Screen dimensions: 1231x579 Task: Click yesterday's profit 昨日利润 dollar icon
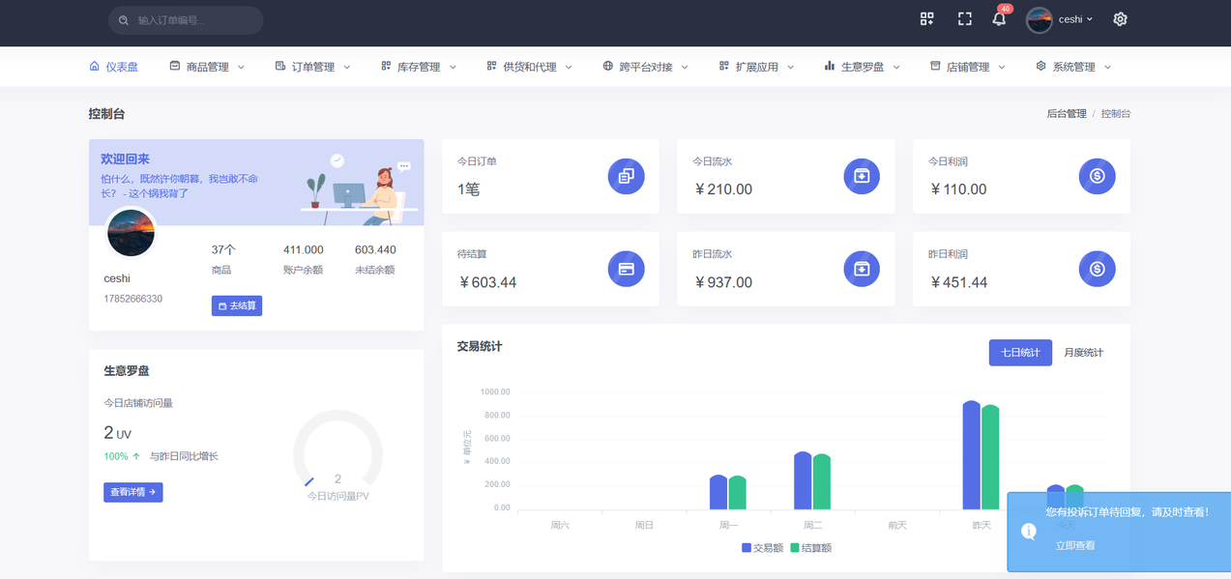(1097, 269)
